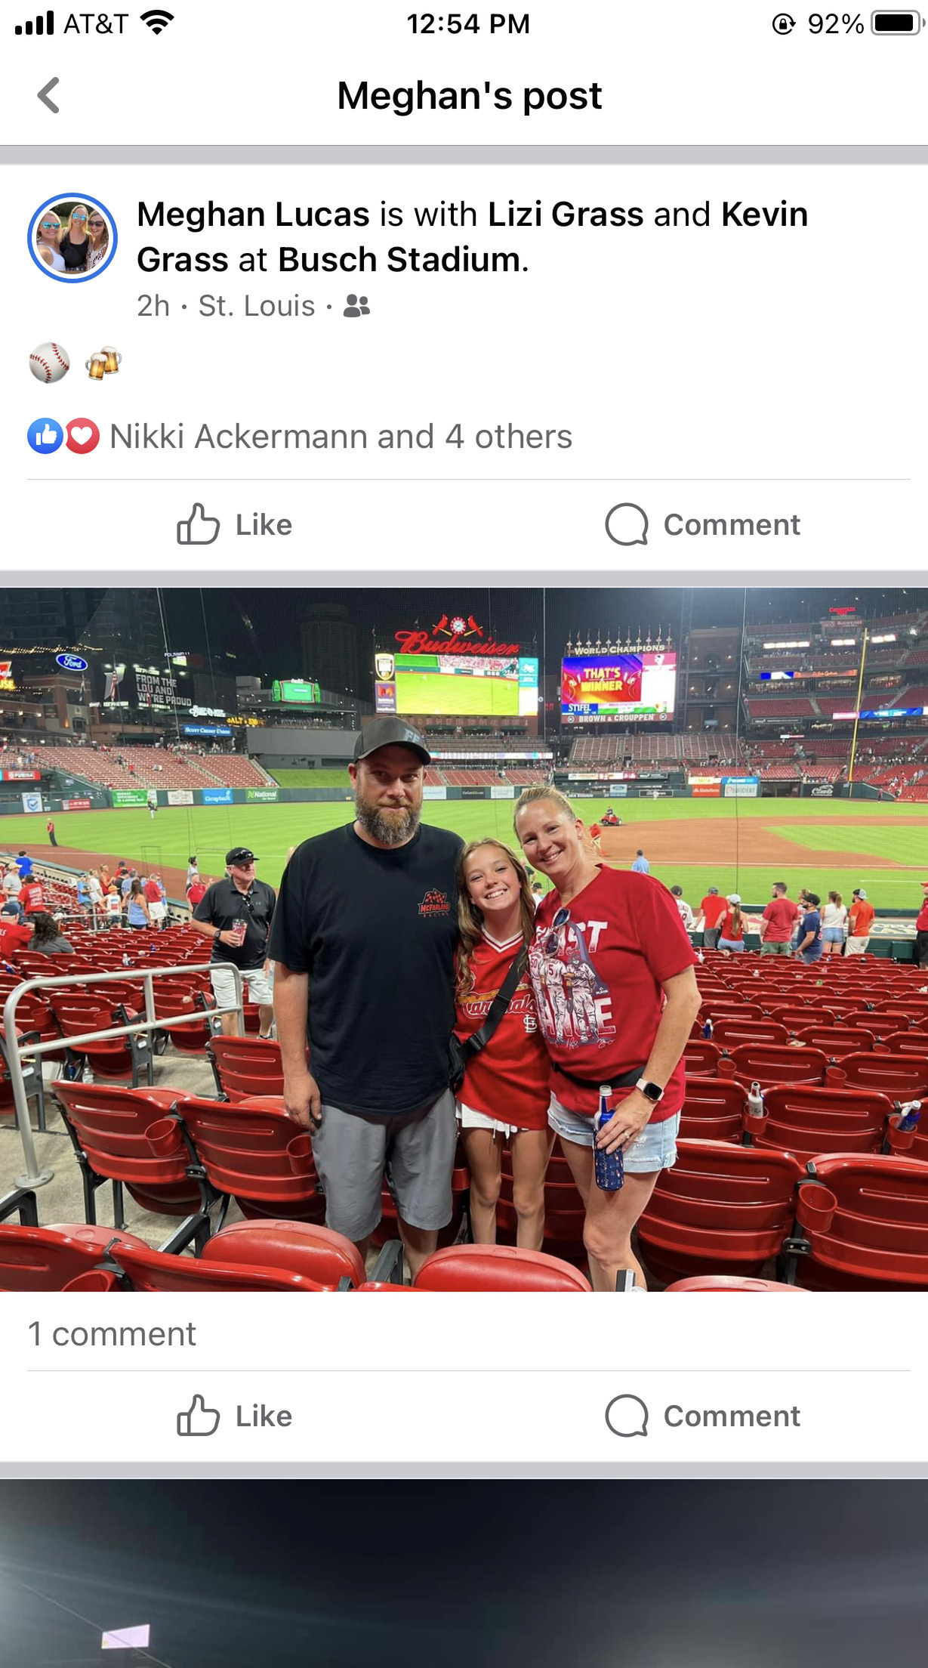Click the friends audience privacy icon
Image resolution: width=928 pixels, height=1668 pixels.
356,306
